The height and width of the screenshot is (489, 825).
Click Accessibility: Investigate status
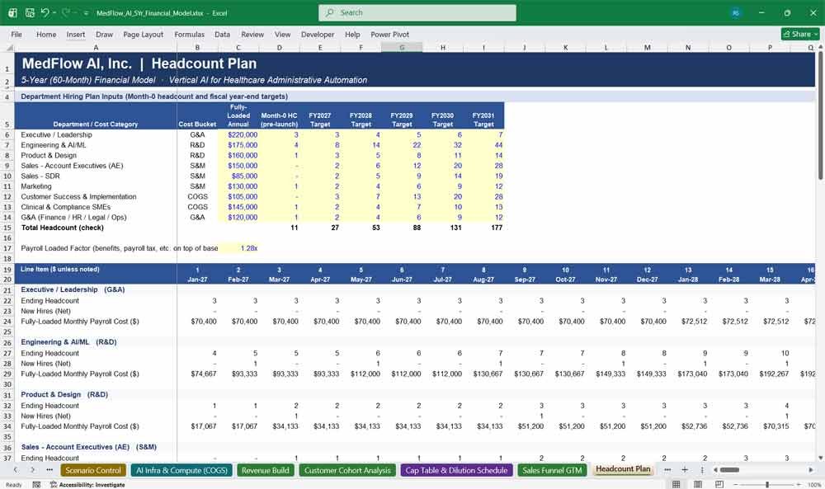pos(88,484)
